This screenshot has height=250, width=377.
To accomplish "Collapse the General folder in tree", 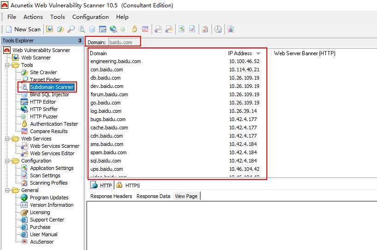I will pos(7,191).
